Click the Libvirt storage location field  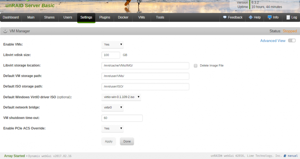pyautogui.click(x=145, y=66)
